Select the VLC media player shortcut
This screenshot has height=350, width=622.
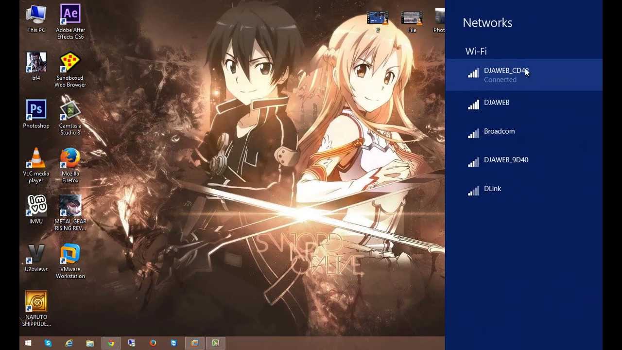(36, 165)
